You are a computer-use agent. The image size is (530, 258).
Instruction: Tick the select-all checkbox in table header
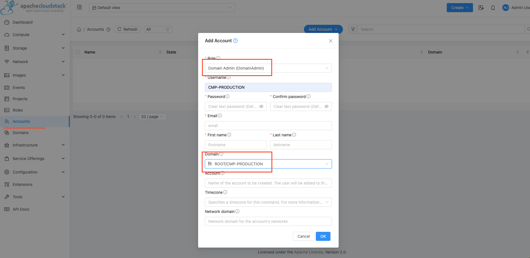(x=78, y=52)
